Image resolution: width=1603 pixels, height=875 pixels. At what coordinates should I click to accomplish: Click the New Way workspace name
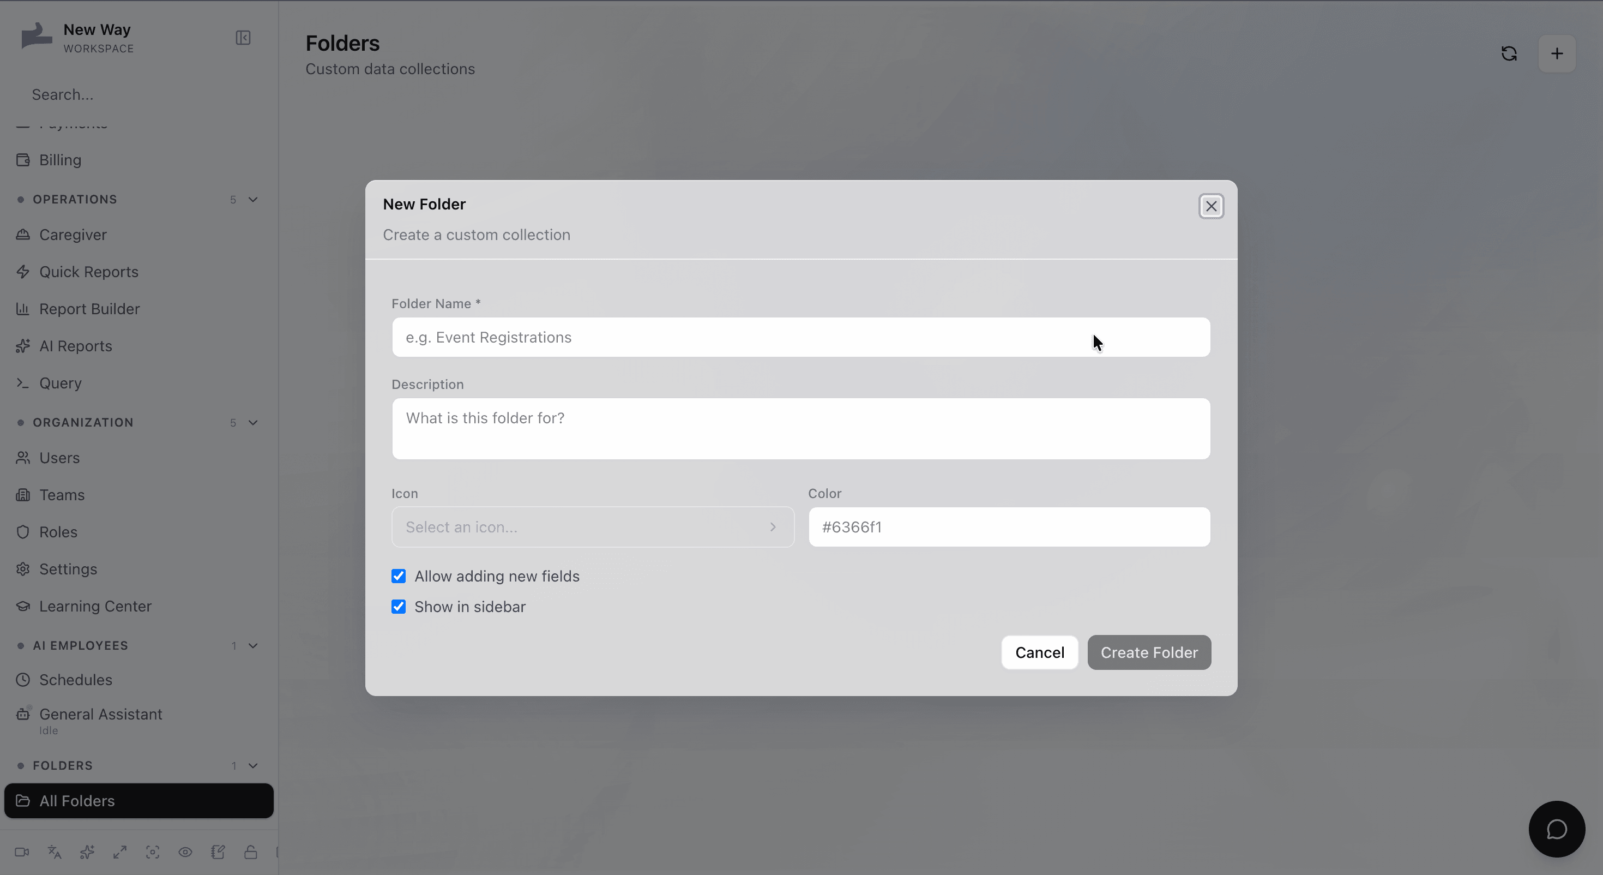[x=97, y=29]
